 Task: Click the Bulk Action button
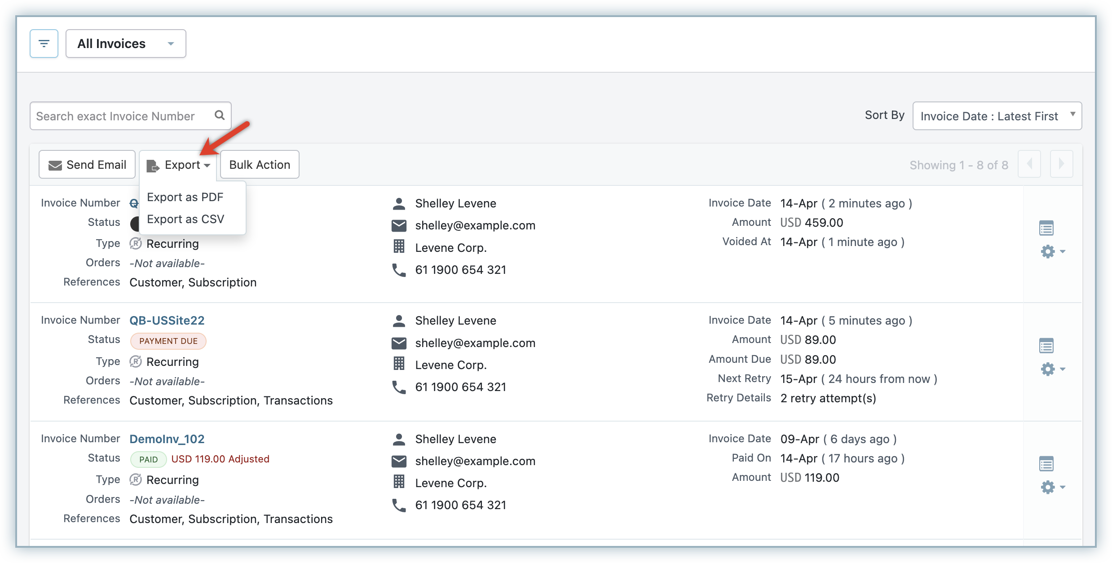[260, 165]
